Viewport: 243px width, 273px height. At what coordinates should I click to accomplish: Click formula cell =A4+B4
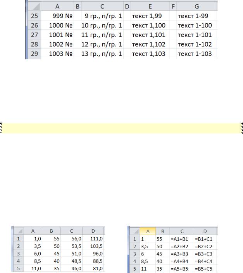182,261
